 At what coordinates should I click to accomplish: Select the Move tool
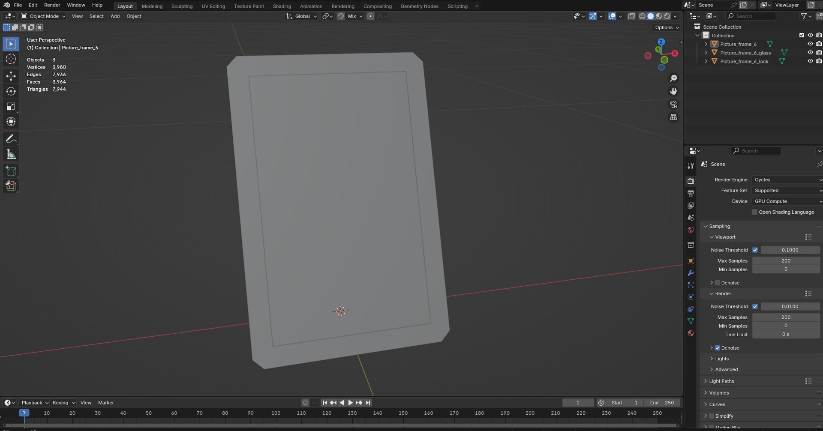[x=11, y=76]
